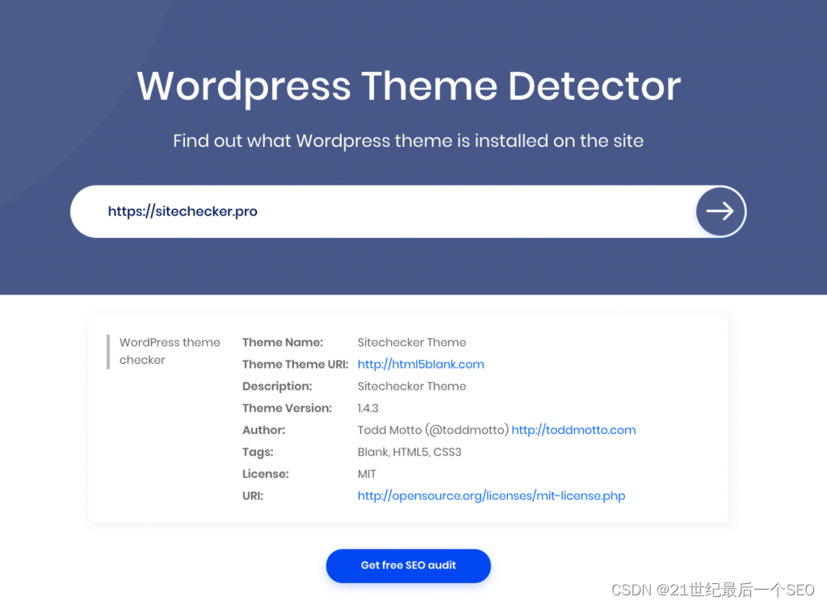Screen dimensions: 827x605
Task: Select the Todd Motto (@toddmotto) text
Action: pyautogui.click(x=433, y=430)
